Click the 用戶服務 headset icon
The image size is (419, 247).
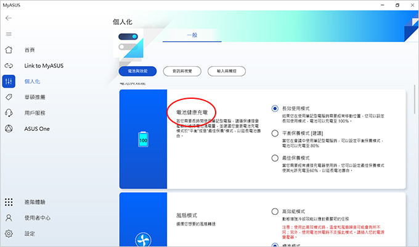pyautogui.click(x=9, y=113)
